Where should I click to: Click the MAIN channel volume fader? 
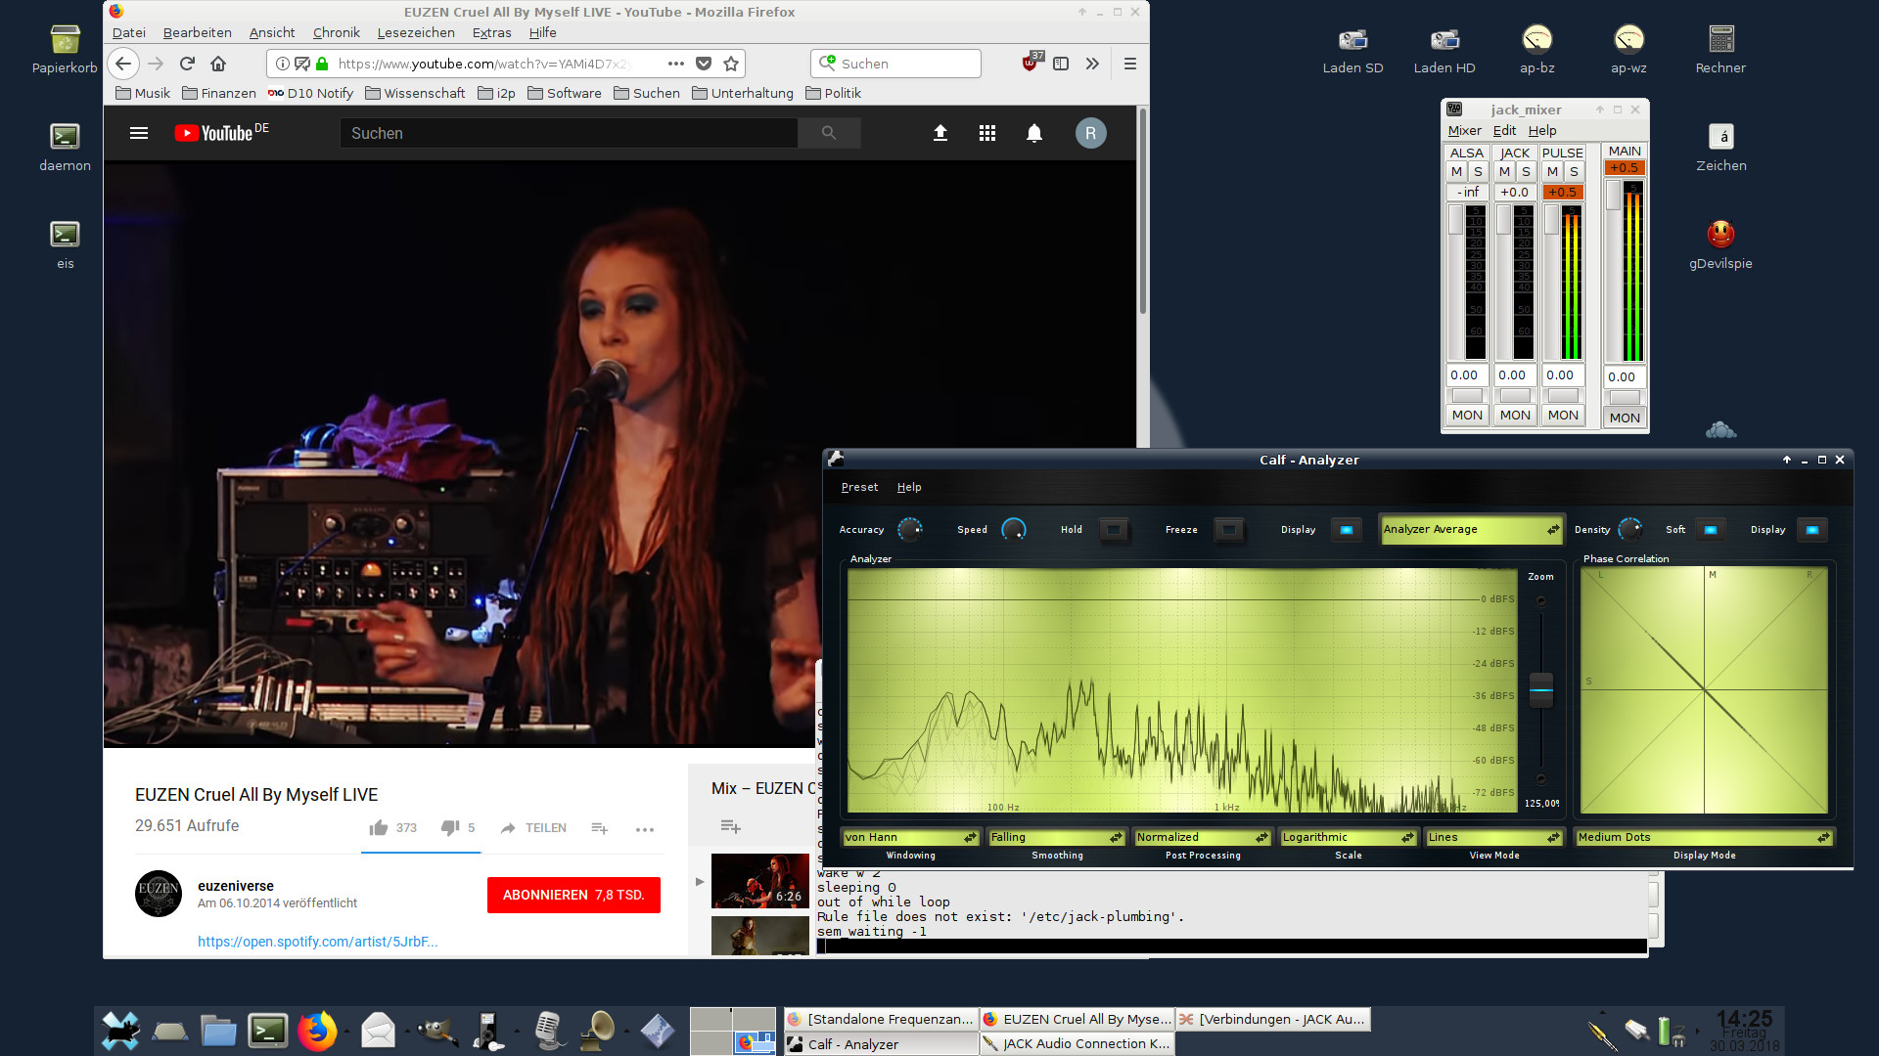point(1614,196)
